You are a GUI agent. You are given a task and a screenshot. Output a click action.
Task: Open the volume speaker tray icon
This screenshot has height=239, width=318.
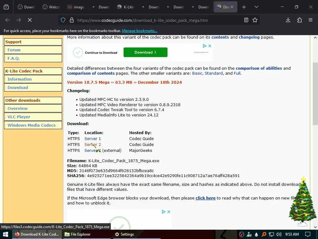[279, 234]
